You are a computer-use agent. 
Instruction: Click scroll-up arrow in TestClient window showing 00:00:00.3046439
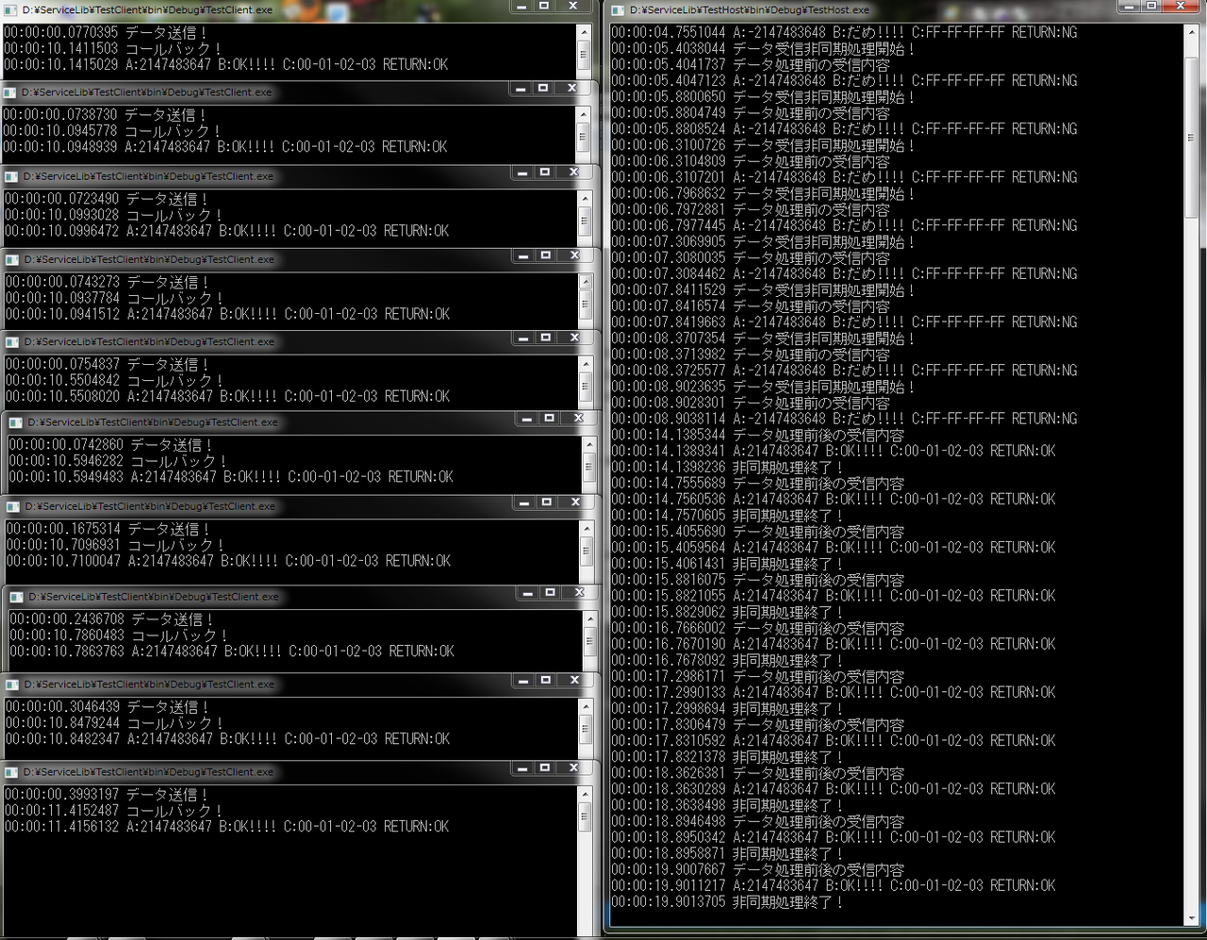pos(585,706)
